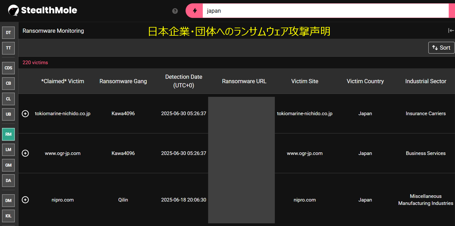Click the Insurance Carriers sector cell
This screenshot has width=455, height=226.
click(x=426, y=114)
